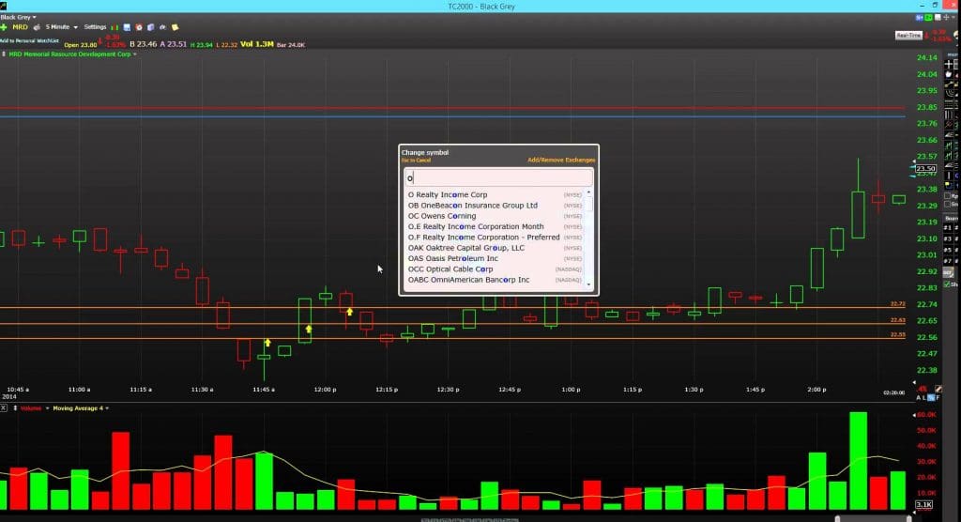
Task: Click the red alarm clock alert icon
Action: tap(139, 27)
